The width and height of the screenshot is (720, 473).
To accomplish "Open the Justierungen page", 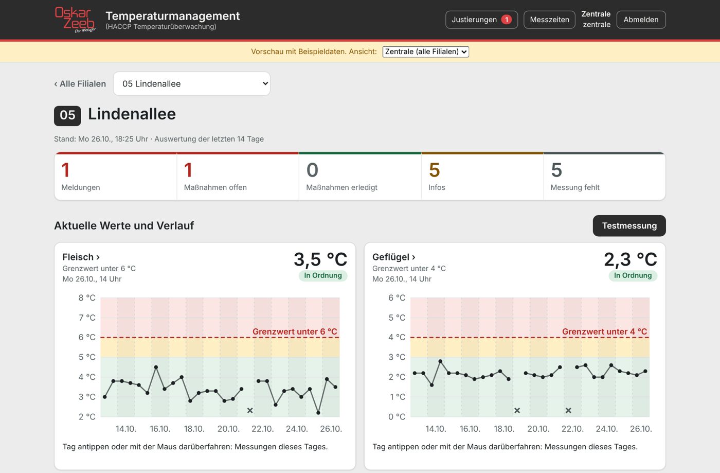I will [x=481, y=20].
